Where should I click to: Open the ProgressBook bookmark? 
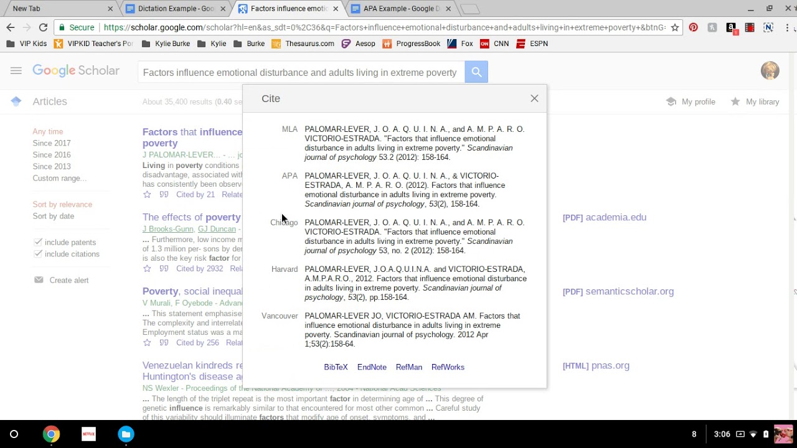point(412,44)
